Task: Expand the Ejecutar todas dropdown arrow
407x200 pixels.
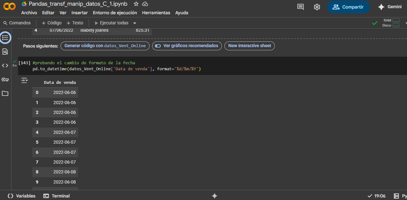Action: 135,23
